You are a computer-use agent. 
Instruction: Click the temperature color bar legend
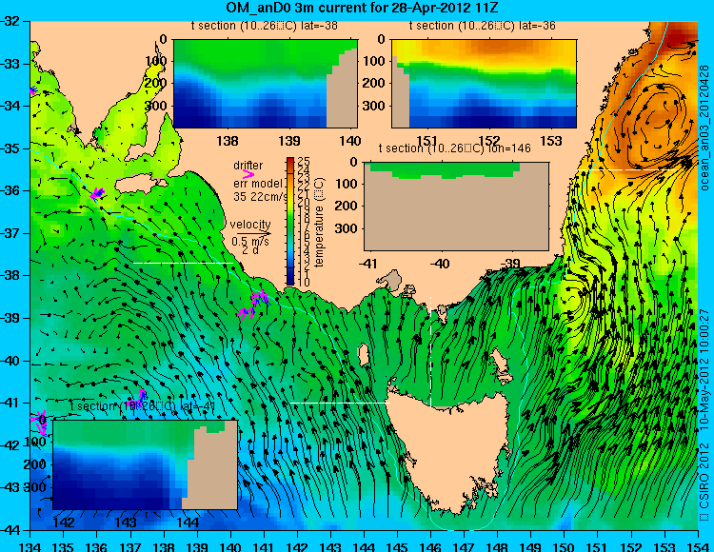click(290, 222)
